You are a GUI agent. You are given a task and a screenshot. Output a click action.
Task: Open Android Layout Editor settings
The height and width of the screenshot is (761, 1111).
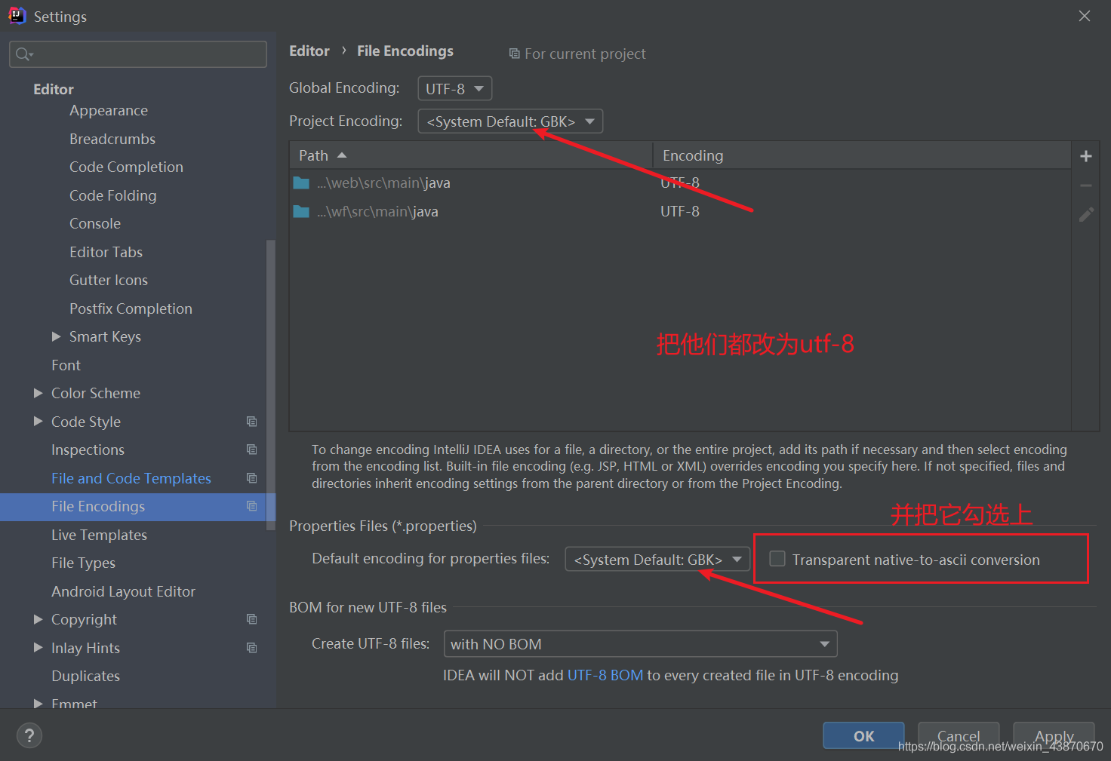coord(123,591)
